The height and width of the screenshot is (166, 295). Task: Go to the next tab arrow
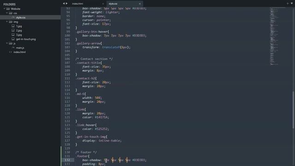click(x=66, y=3)
